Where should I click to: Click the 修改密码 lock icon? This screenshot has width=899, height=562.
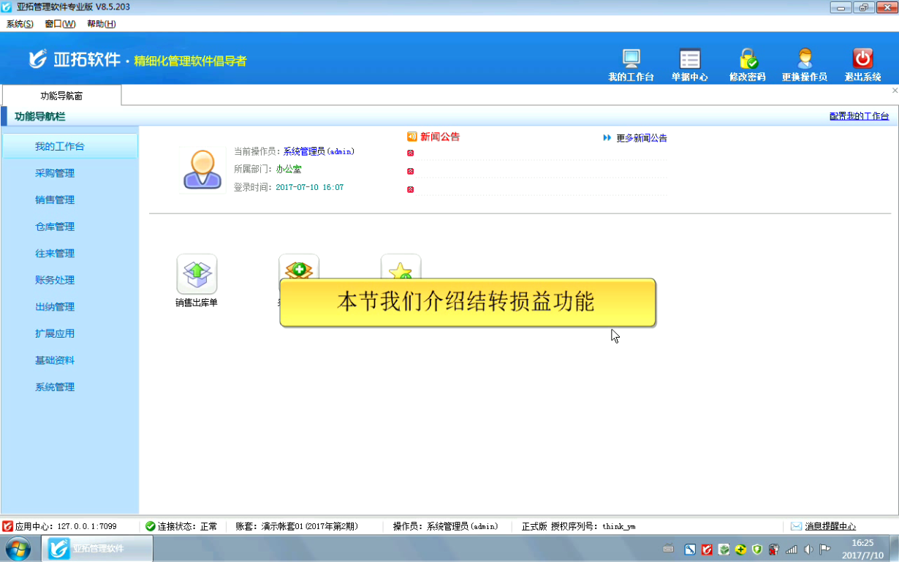tap(747, 60)
